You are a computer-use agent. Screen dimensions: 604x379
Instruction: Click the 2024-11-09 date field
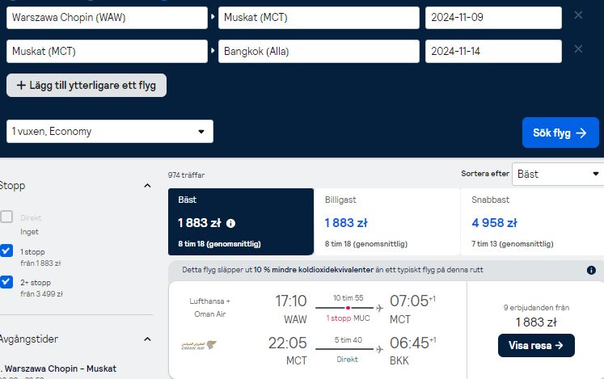coord(493,17)
